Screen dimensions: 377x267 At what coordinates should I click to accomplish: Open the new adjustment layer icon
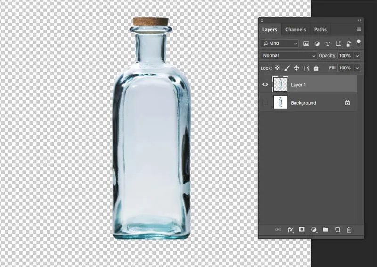(313, 230)
